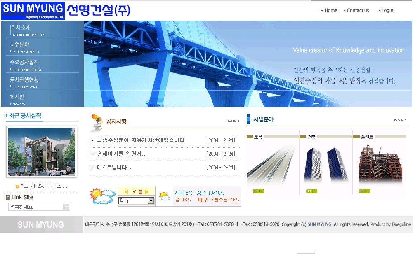
Task: Click banner text 인간의 행복을 추구하는 선명건설
Action: (x=335, y=70)
